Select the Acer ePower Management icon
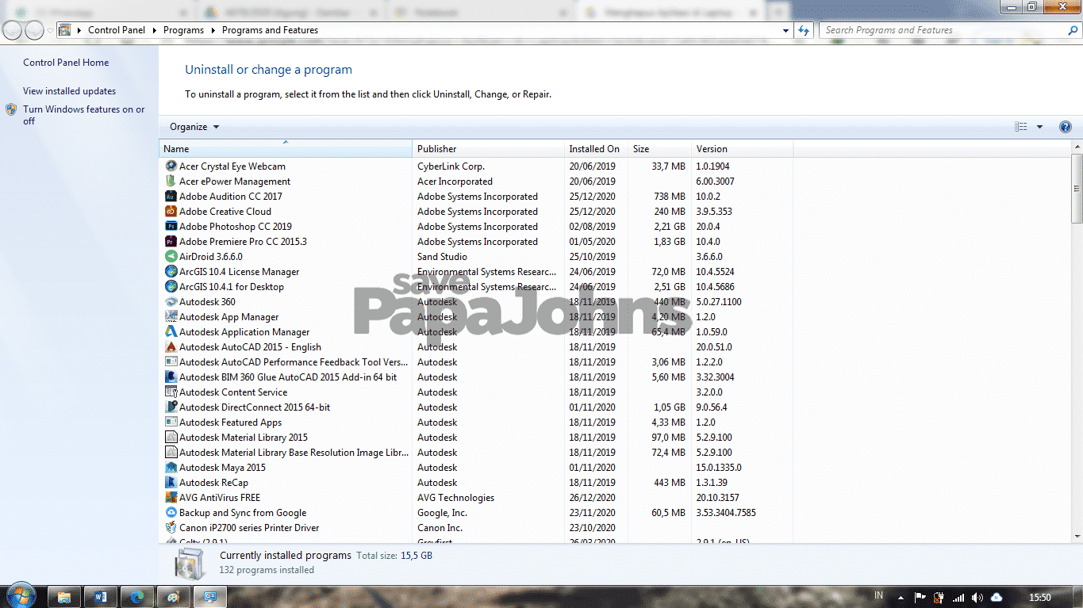 click(x=171, y=182)
